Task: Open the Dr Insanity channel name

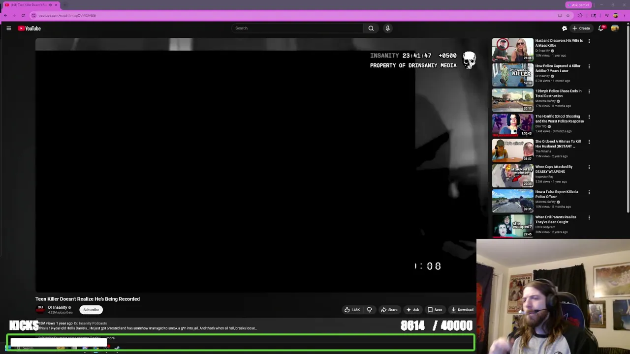Action: [x=58, y=307]
